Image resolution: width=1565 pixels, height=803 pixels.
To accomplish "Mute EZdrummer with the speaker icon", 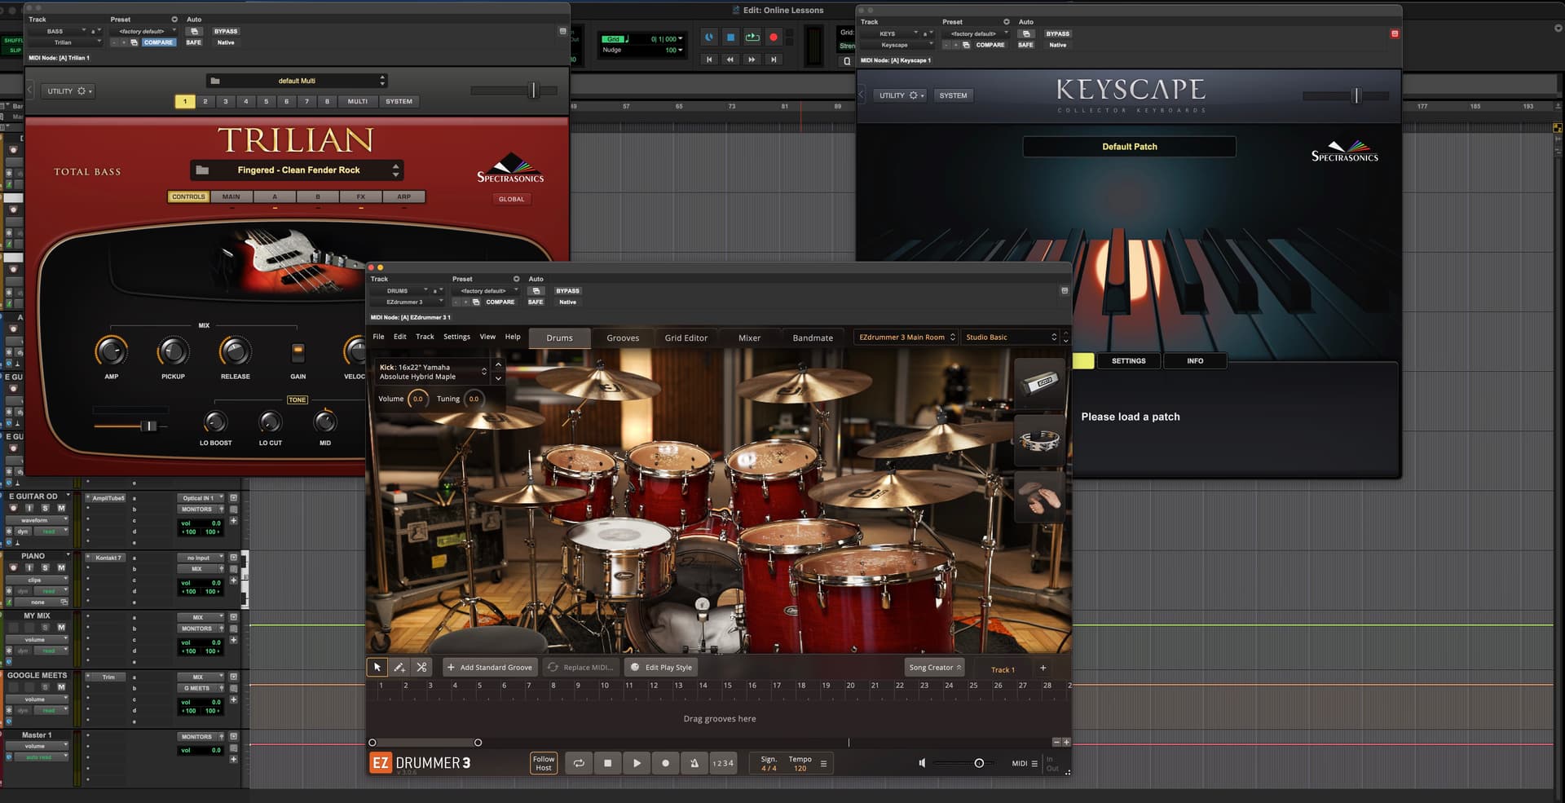I will click(922, 764).
